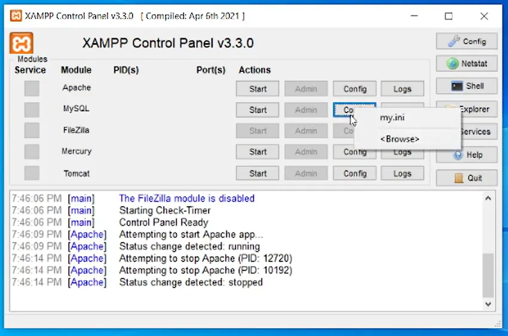Viewport: 508px width, 336px height.
Task: Click the log panel scrollbar thumb
Action: click(x=488, y=275)
